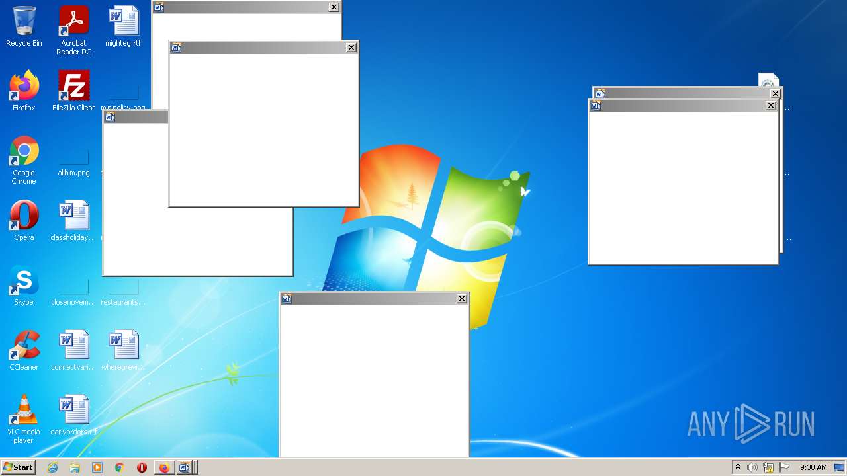Select the whereprevi document icon
Image resolution: width=847 pixels, height=476 pixels.
tap(123, 350)
